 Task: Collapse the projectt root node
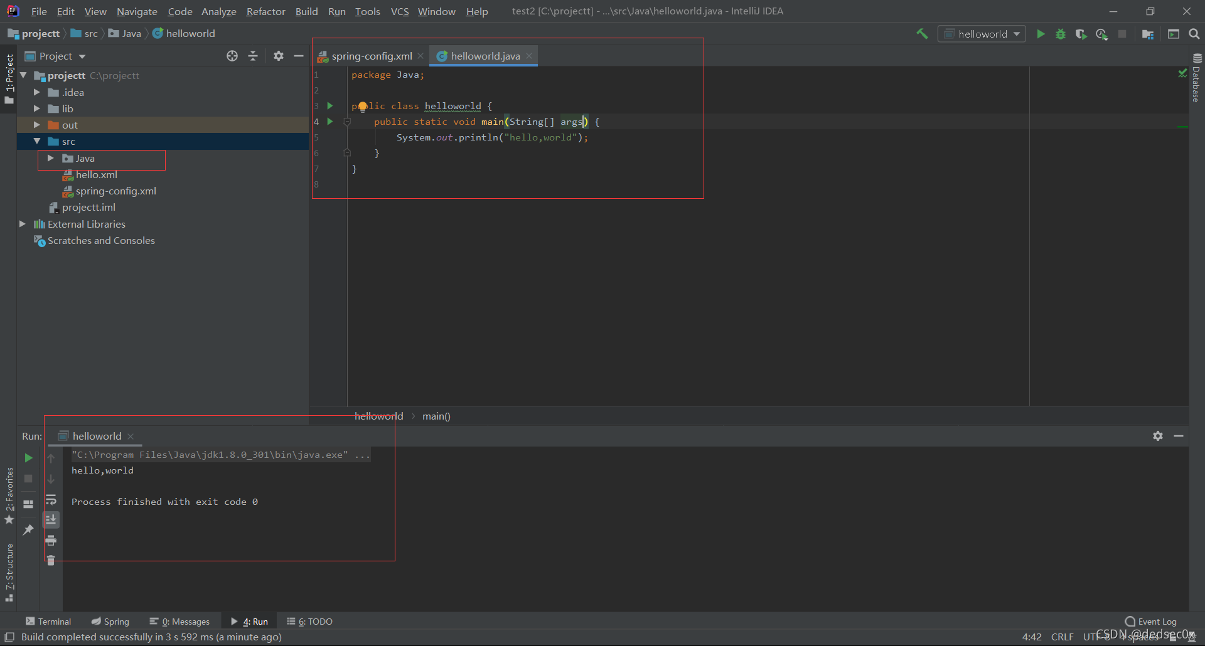click(x=23, y=75)
